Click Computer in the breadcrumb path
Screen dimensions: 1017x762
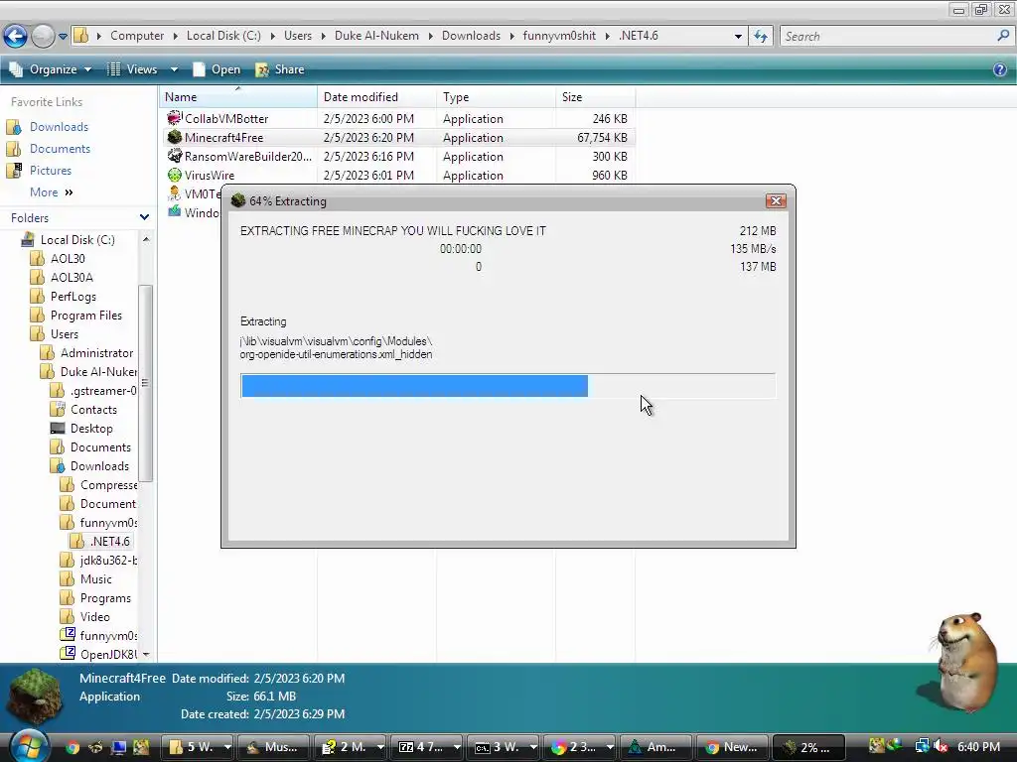pos(137,36)
